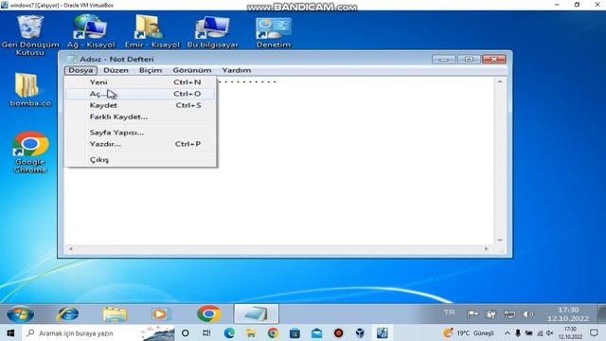Click the Action Center flag tray icon
606x341 pixels.
tap(472, 314)
